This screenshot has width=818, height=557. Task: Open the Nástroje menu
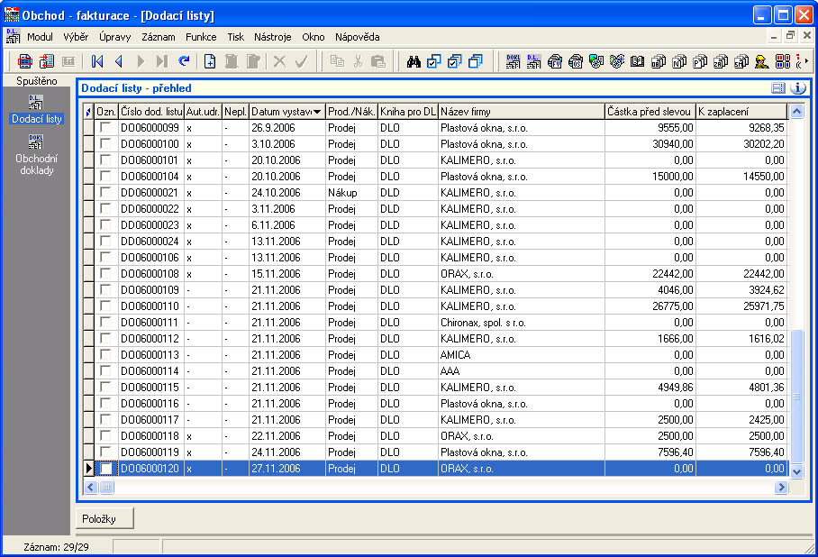point(272,37)
